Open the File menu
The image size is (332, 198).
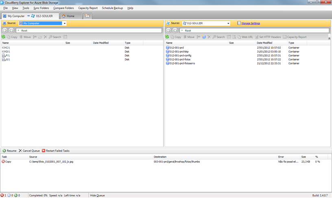6,8
